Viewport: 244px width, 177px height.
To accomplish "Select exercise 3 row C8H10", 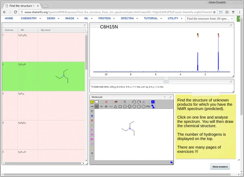I will tap(43, 106).
